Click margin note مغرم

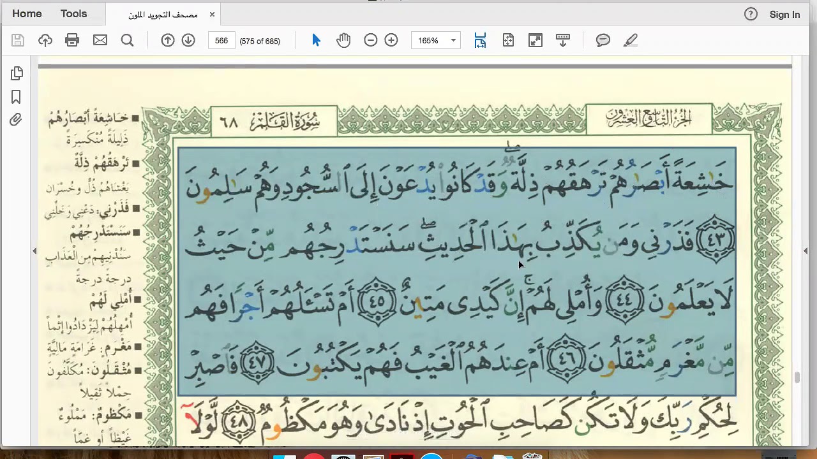coord(116,347)
